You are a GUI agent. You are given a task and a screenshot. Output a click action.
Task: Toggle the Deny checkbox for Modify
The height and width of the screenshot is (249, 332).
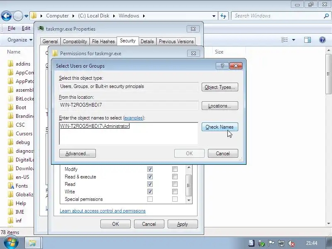[175, 169]
